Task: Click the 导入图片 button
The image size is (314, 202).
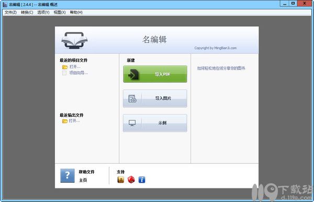Action: [155, 98]
